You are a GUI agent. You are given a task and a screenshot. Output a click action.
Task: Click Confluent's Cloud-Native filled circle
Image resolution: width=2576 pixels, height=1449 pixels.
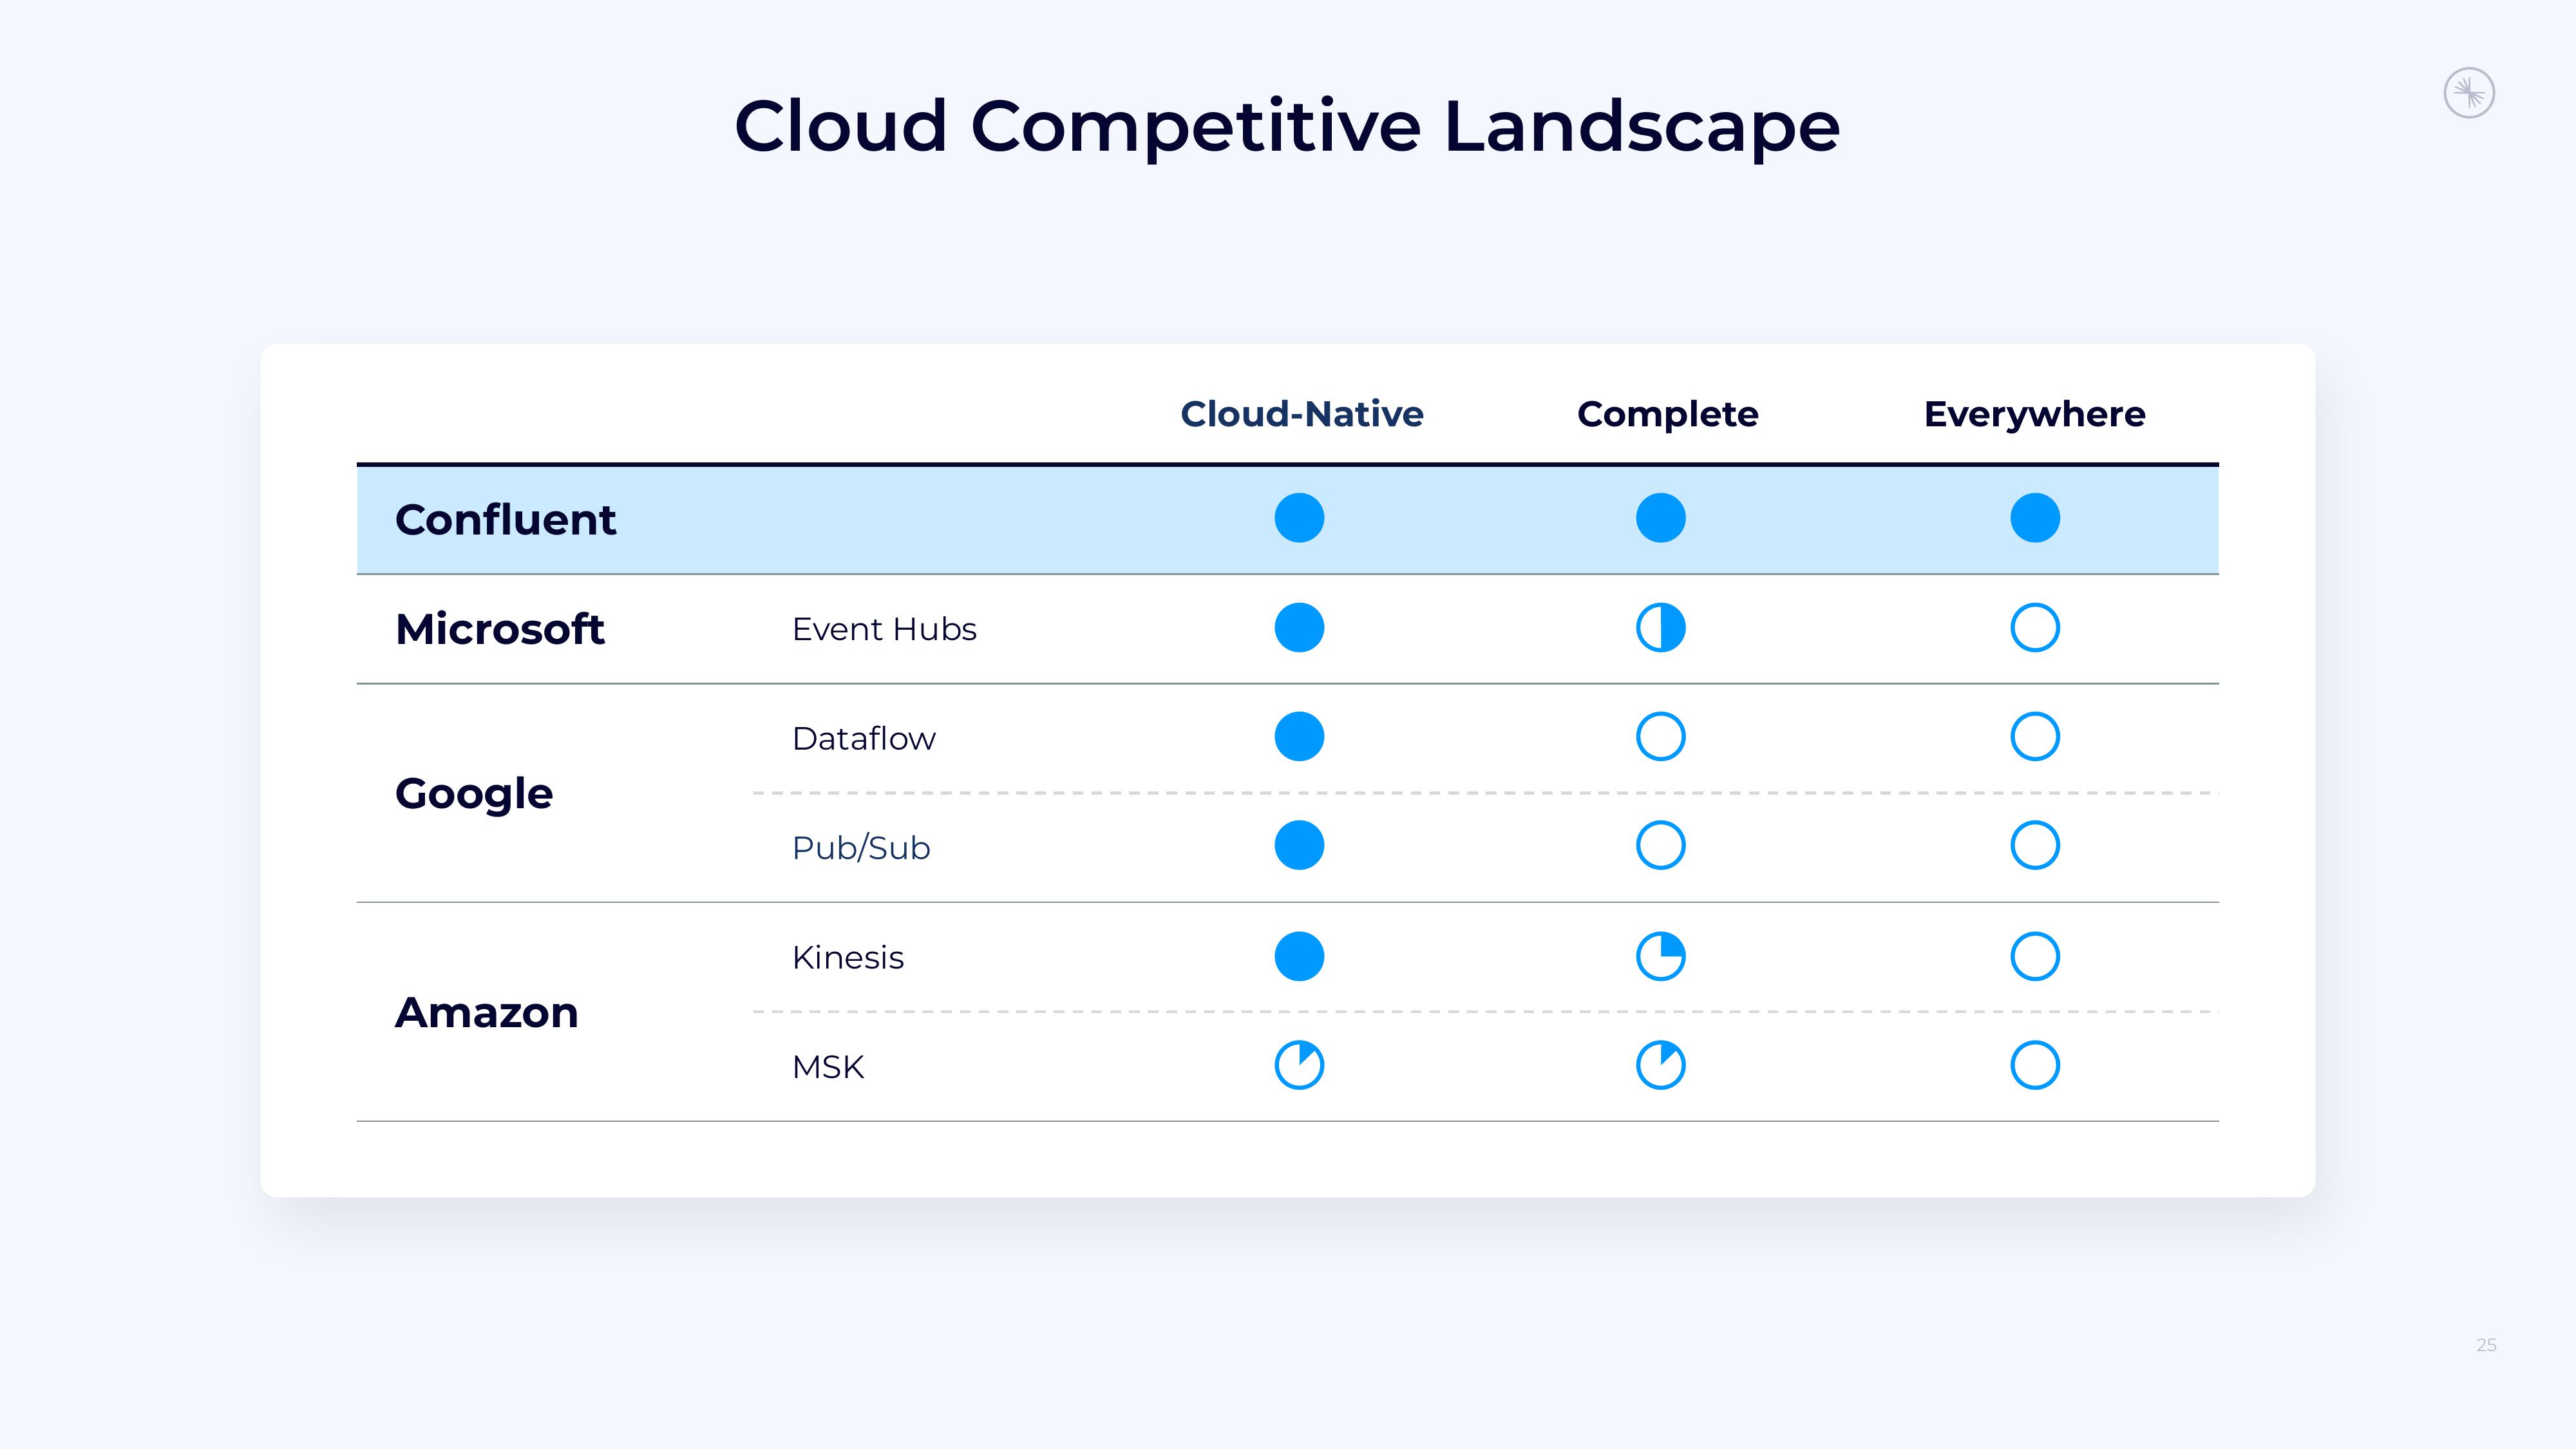(x=1299, y=518)
